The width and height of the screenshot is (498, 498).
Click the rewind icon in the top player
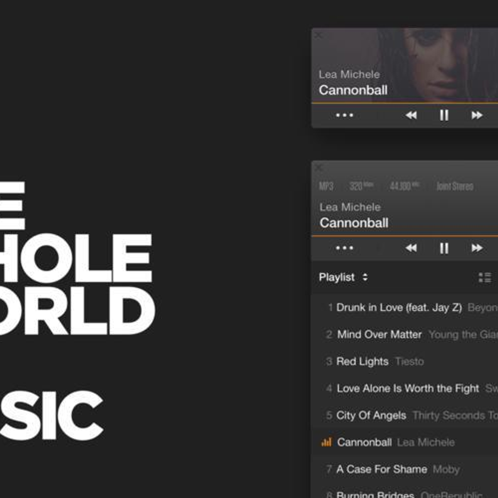click(410, 115)
